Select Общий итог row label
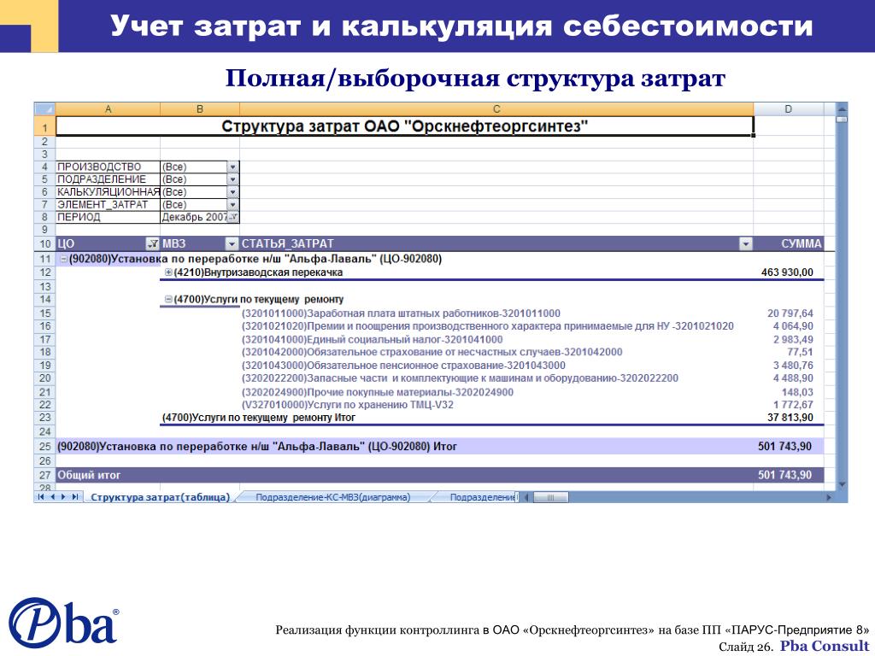Viewport: 875px width, 656px height. pos(89,475)
